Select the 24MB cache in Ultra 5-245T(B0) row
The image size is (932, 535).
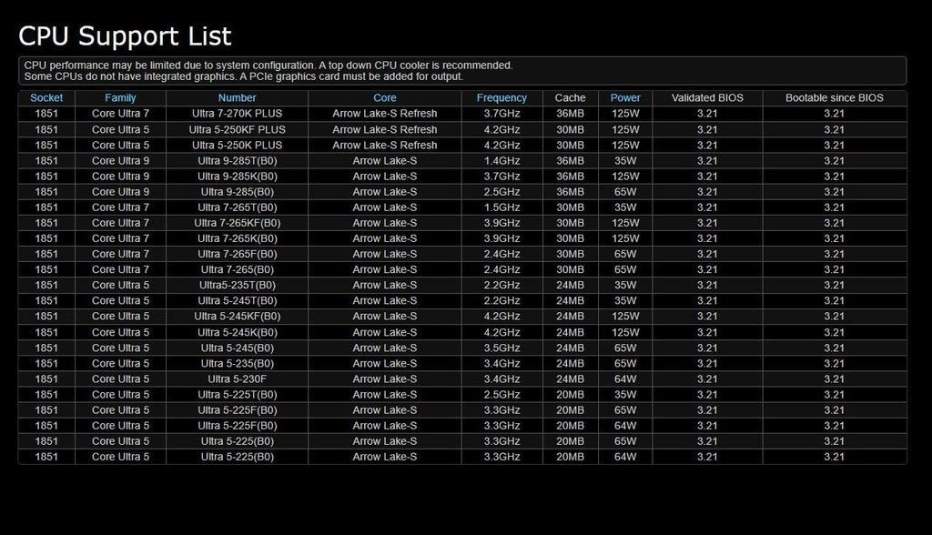pos(570,300)
